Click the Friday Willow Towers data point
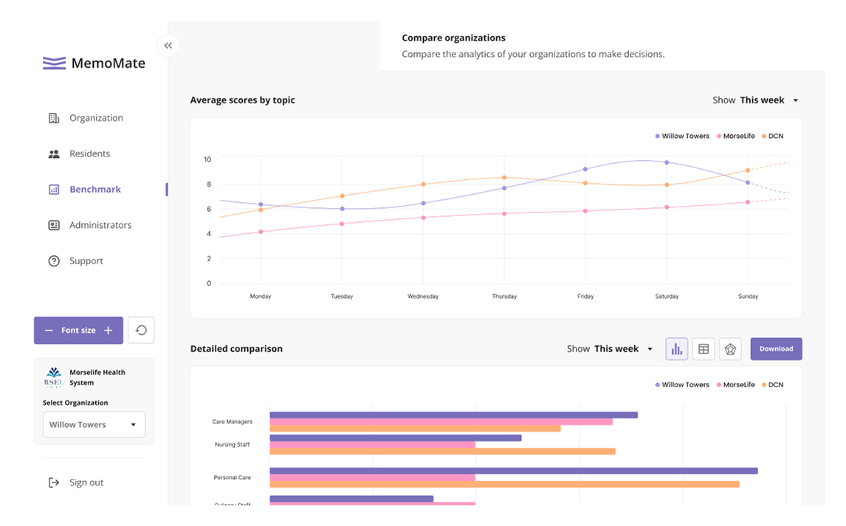 click(x=585, y=170)
